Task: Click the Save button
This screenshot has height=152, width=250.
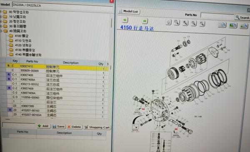Action: pos(59,127)
